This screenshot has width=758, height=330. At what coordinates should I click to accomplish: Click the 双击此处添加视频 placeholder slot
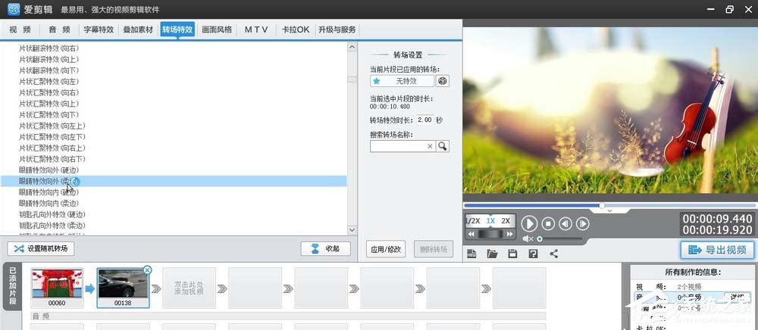tap(189, 288)
